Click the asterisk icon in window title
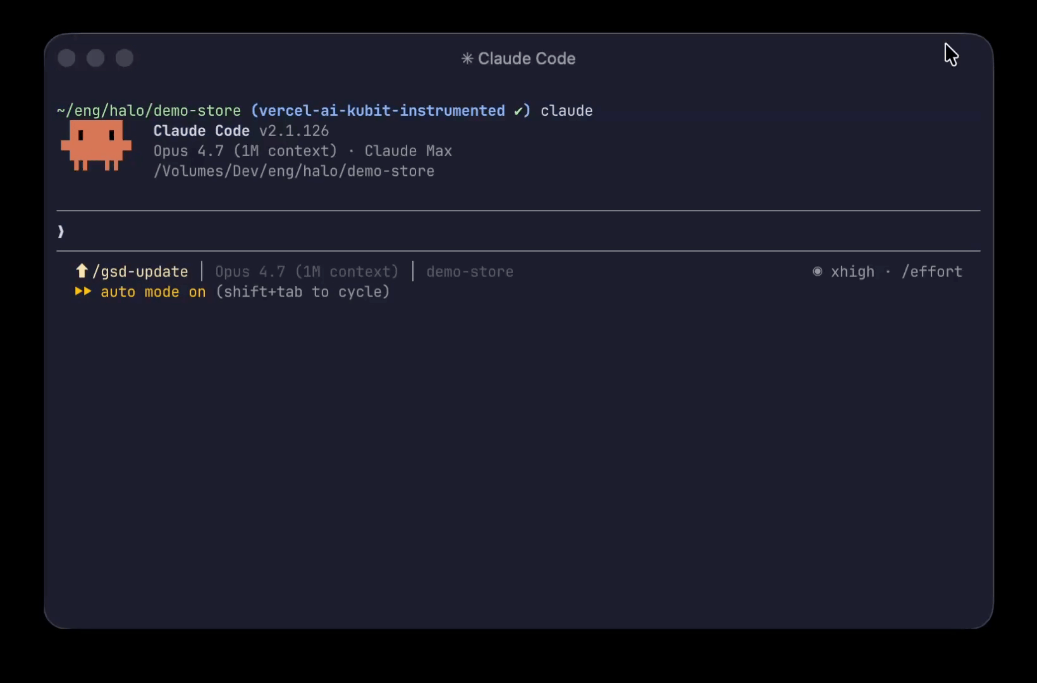The image size is (1037, 683). (x=467, y=59)
